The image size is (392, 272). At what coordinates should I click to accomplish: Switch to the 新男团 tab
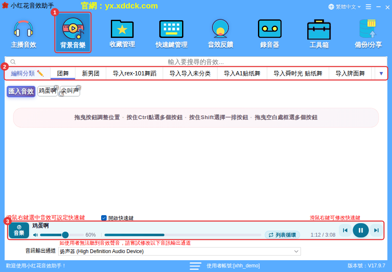[91, 73]
